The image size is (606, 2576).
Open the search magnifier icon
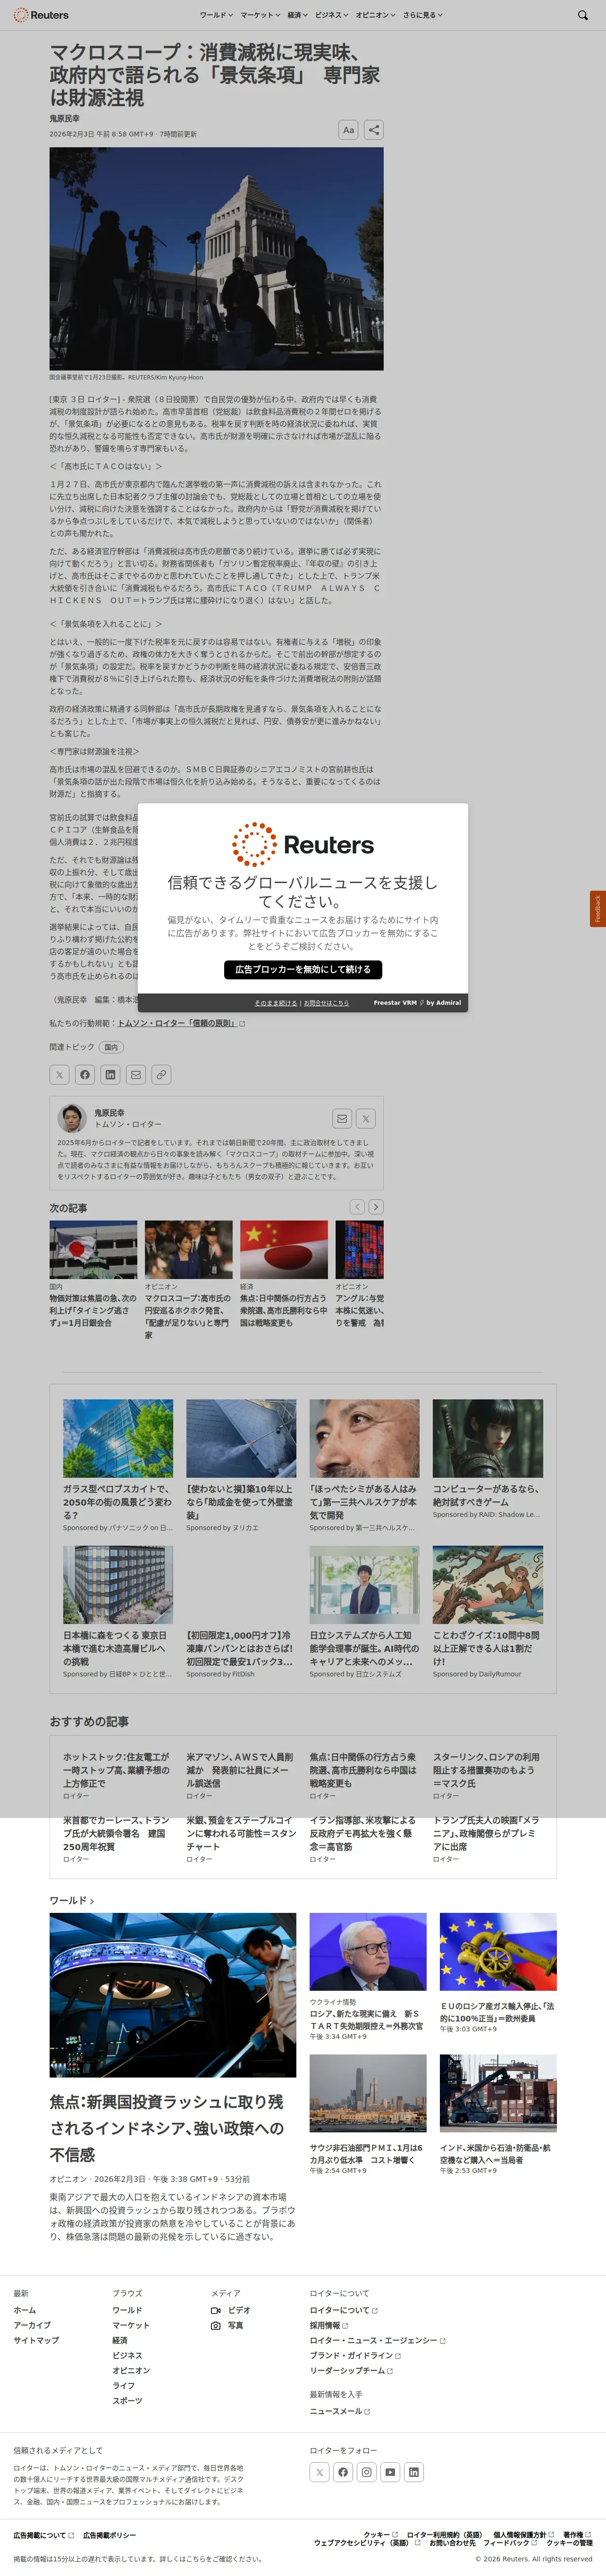coord(583,15)
